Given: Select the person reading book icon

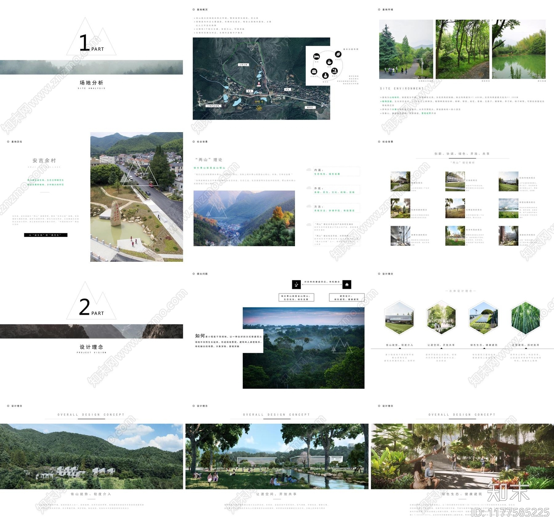Looking at the screenshot, I should point(325,75).
